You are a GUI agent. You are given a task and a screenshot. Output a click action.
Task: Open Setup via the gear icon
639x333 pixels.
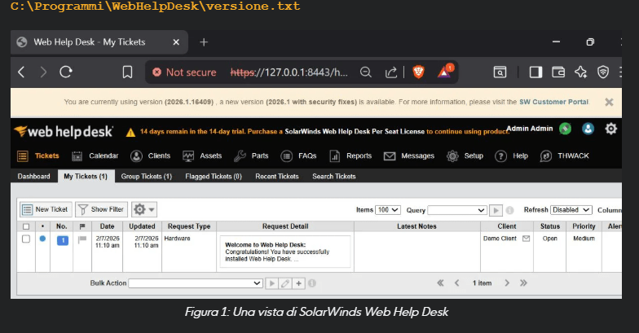tap(452, 156)
